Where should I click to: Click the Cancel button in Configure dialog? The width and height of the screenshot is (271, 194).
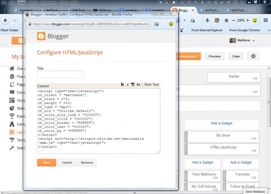pos(67,163)
